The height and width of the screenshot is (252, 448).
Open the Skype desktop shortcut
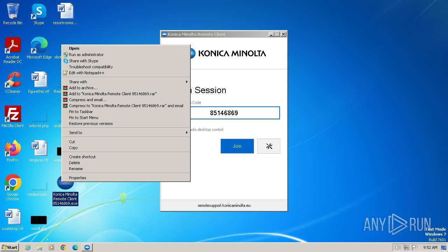39,14
